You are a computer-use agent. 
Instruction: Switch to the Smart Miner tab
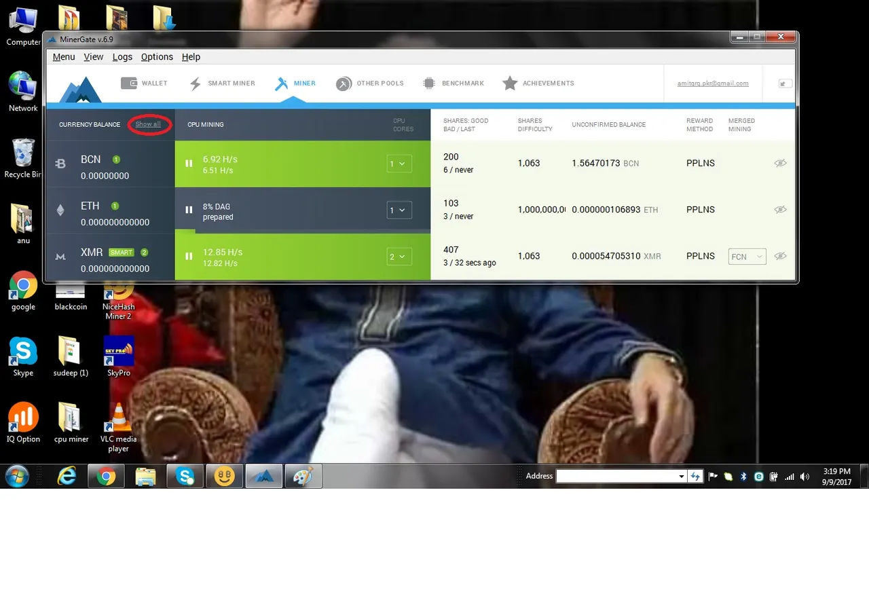click(222, 84)
